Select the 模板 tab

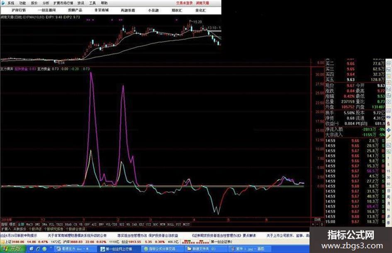(12, 224)
